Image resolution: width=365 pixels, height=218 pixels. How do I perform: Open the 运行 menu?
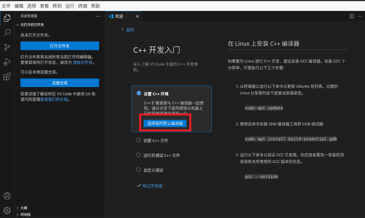pos(70,6)
